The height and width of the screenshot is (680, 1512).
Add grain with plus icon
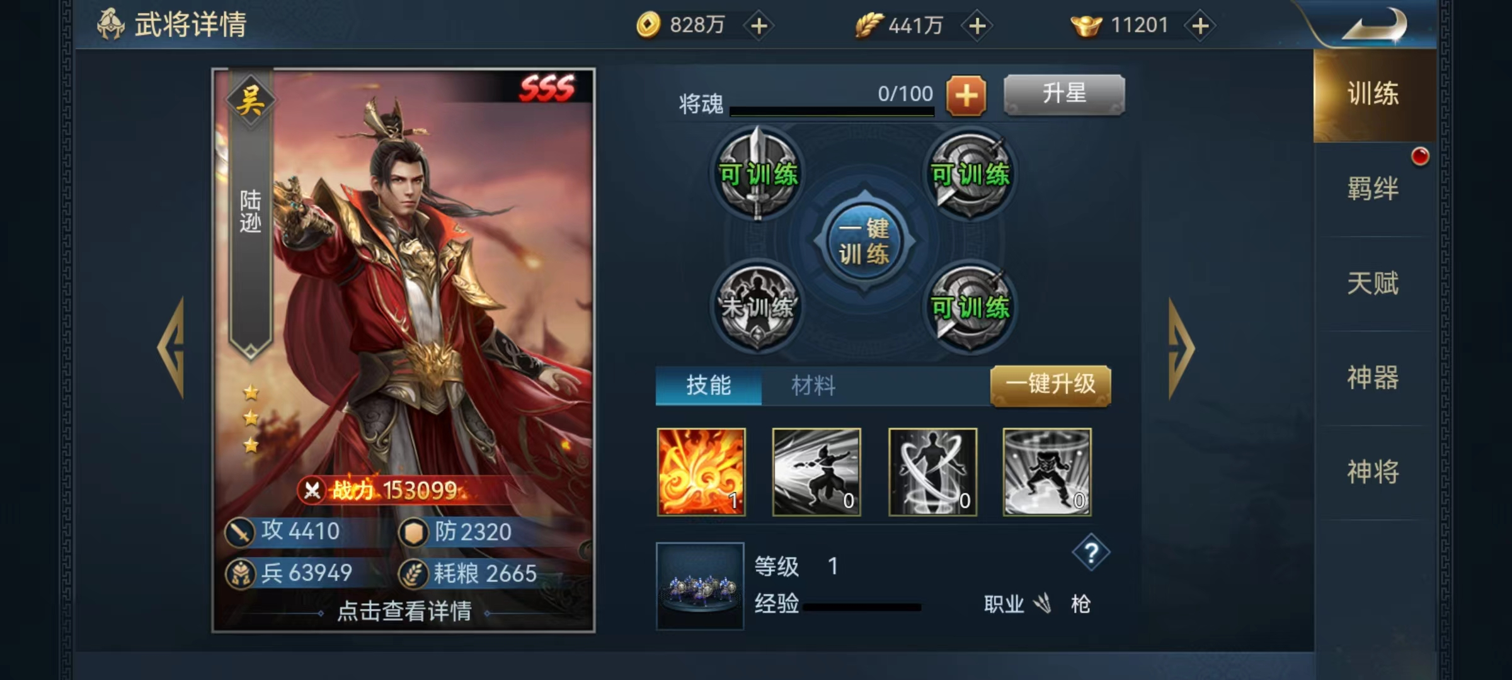tap(977, 26)
